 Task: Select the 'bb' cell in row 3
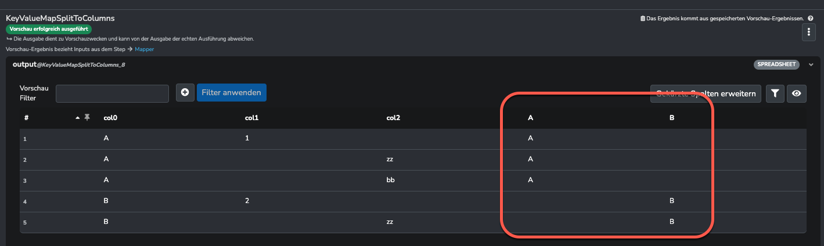click(390, 180)
